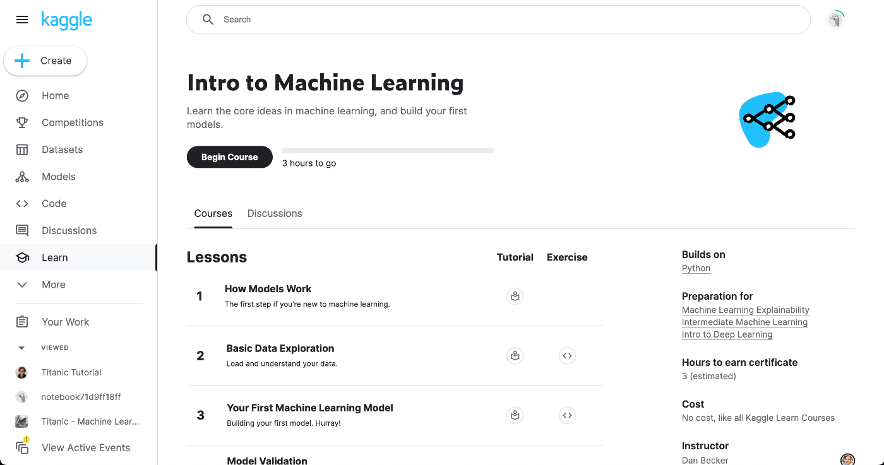Switch to the Discussions tab

point(275,213)
